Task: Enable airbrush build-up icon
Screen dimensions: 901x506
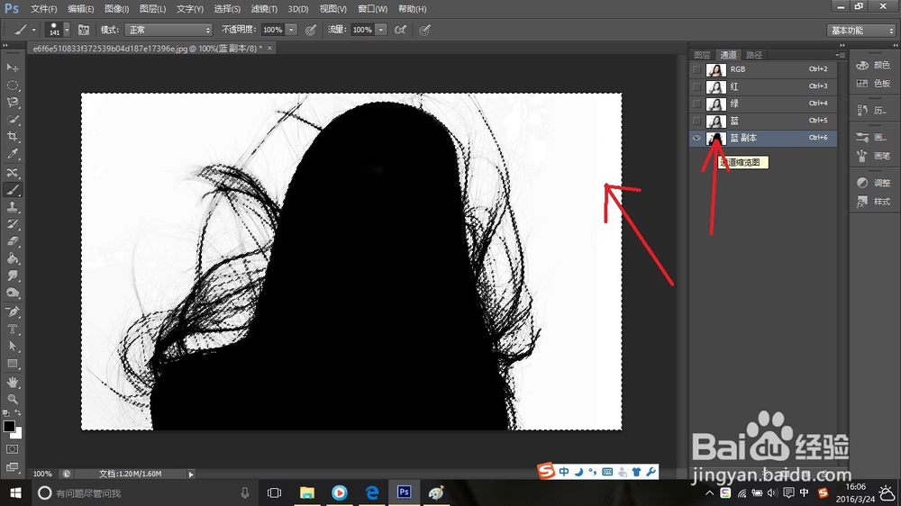Action: (401, 30)
